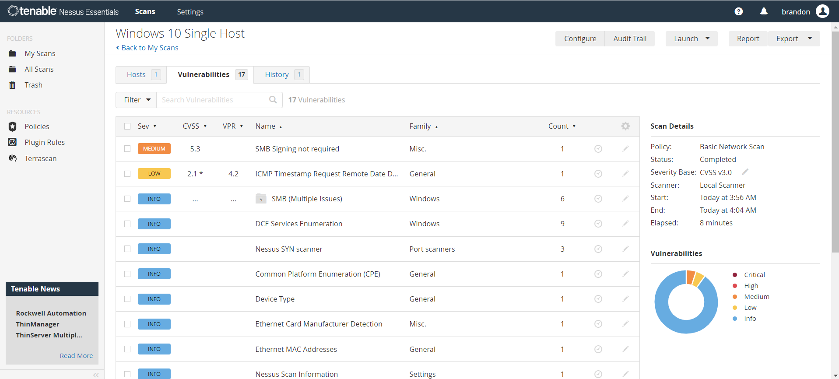Snooze Common Platform Enumeration row
The width and height of the screenshot is (839, 379).
pyautogui.click(x=598, y=274)
